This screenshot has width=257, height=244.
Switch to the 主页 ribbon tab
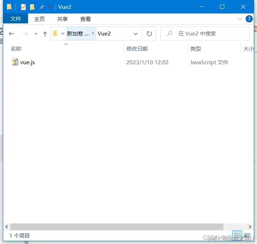[x=39, y=19]
